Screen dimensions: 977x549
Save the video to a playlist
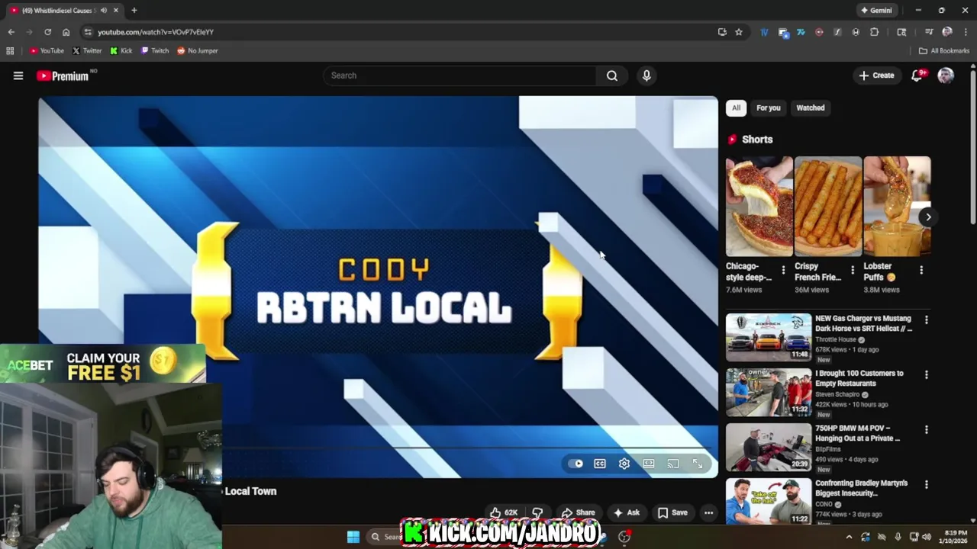coord(672,512)
